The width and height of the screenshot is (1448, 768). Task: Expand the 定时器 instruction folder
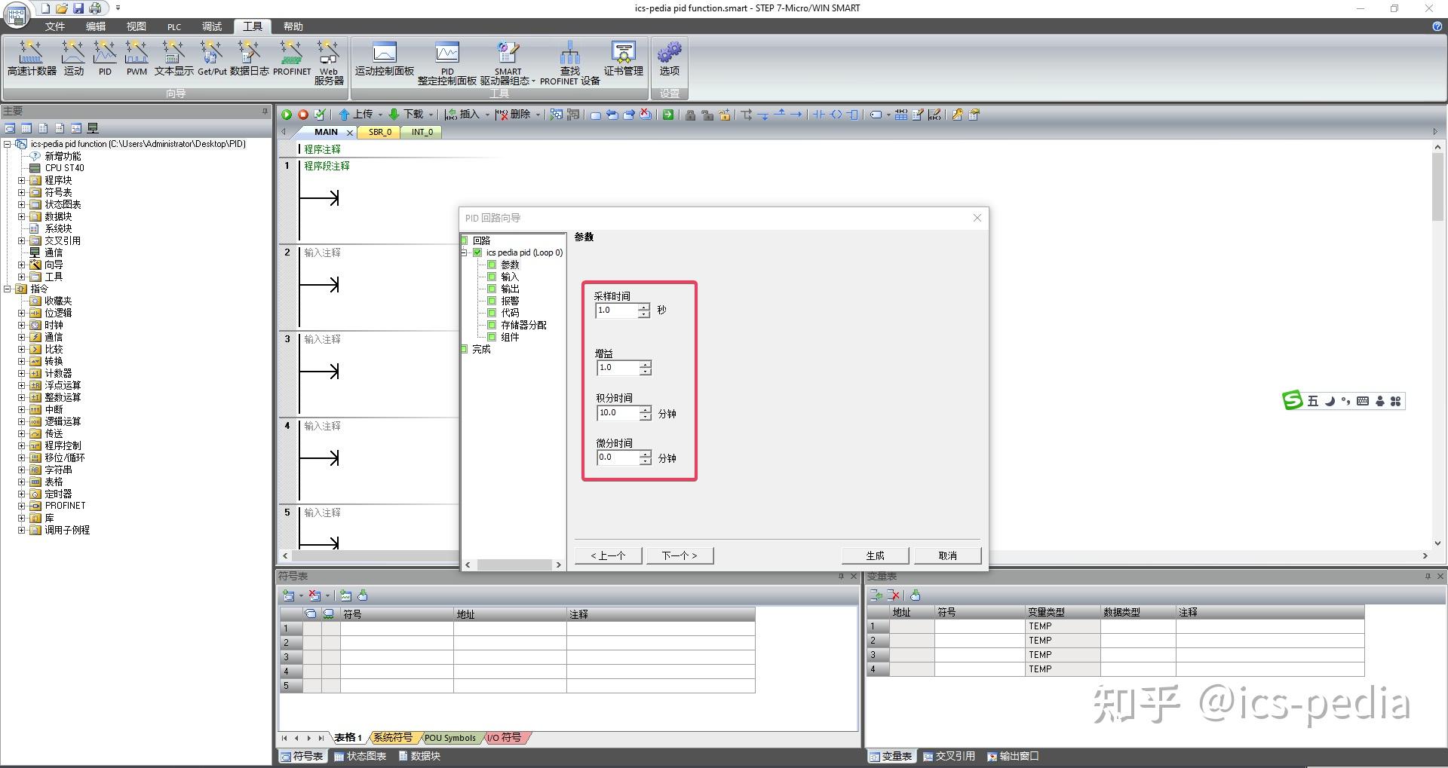[22, 494]
